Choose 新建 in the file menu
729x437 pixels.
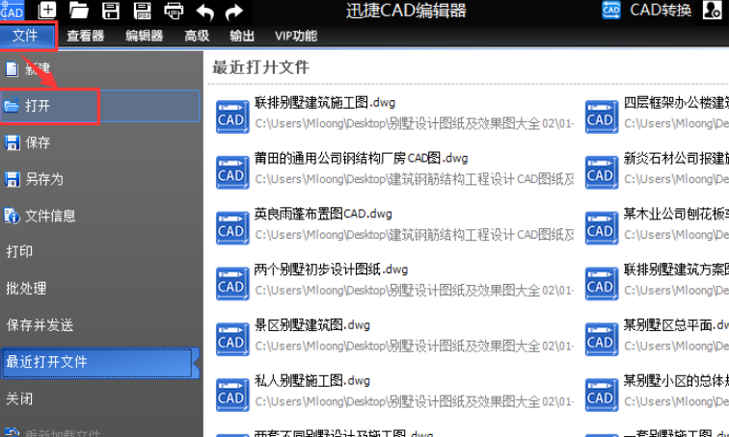[100, 69]
